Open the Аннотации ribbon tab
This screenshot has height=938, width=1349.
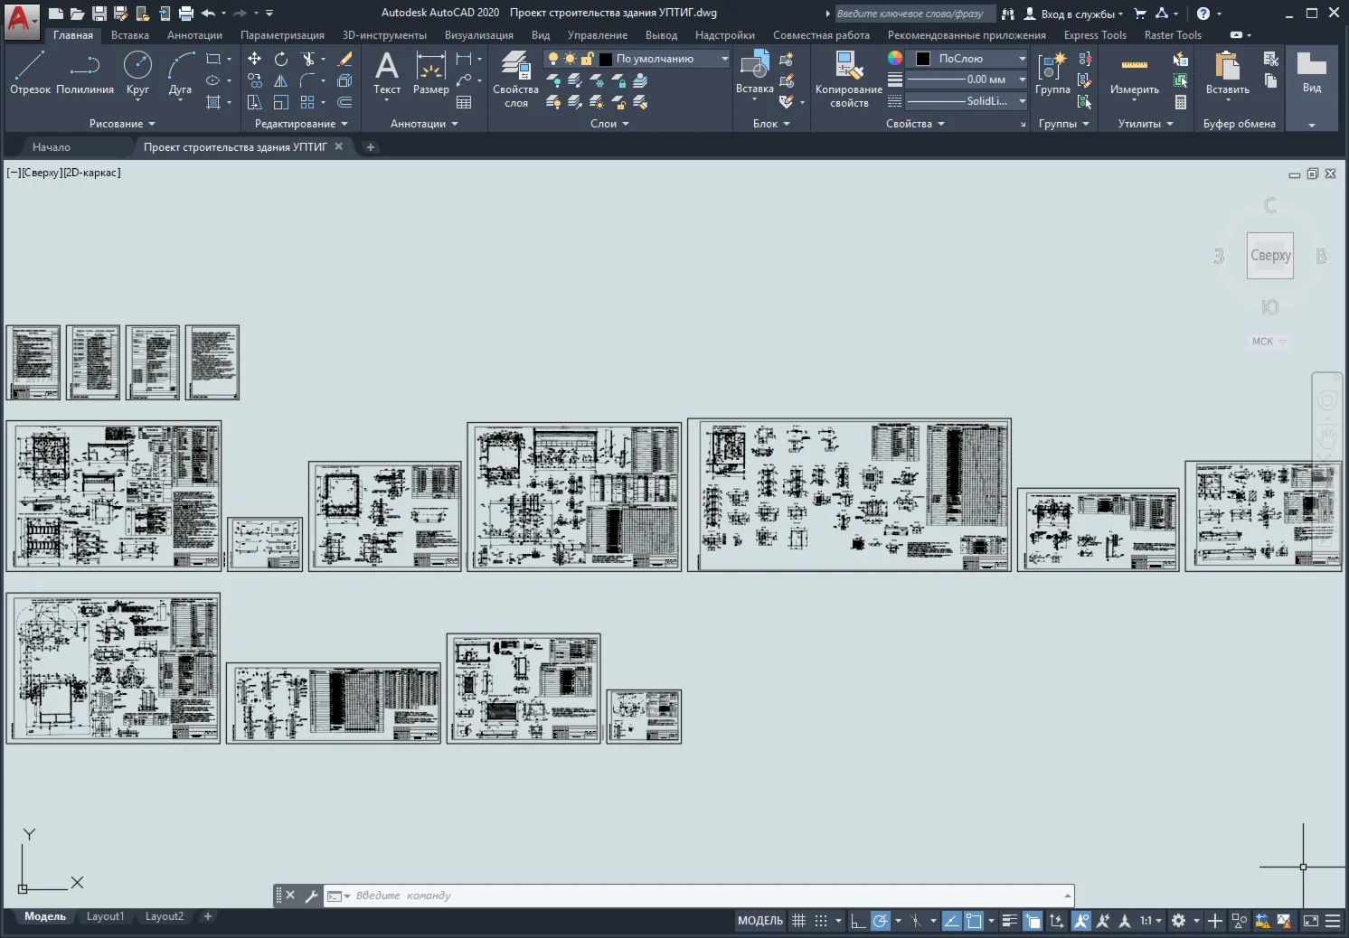click(194, 35)
